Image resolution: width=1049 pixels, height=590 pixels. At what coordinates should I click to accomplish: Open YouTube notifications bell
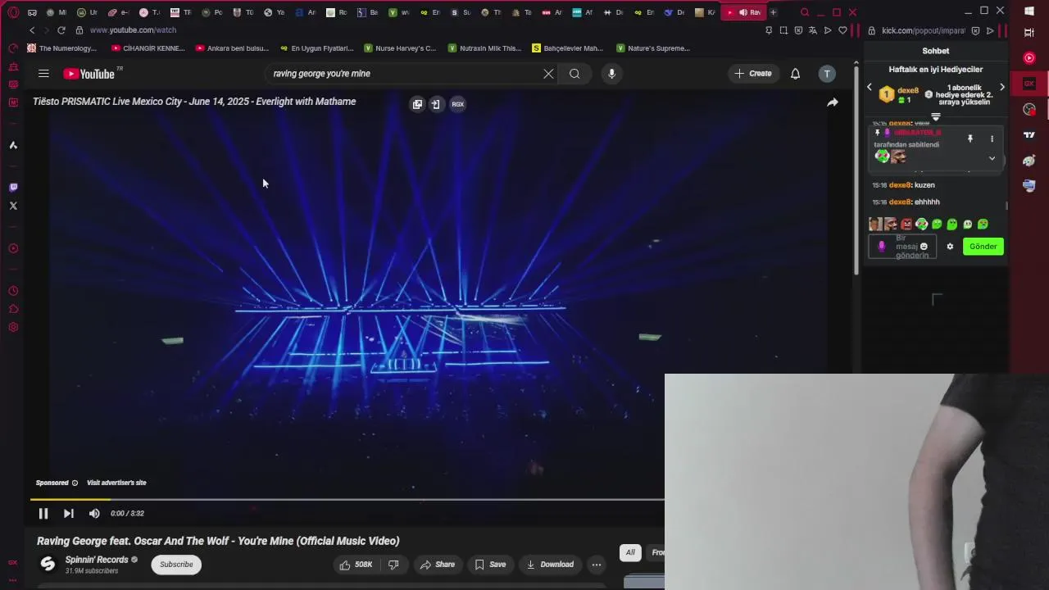coord(795,74)
